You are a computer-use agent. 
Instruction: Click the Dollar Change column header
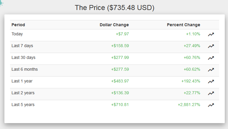pos(114,25)
